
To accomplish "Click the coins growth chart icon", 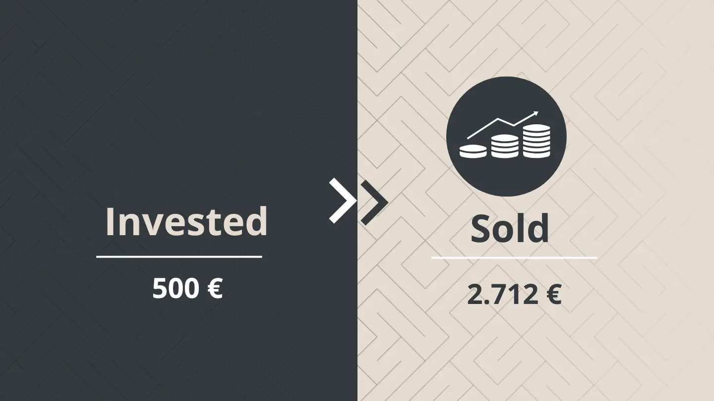I will coord(506,136).
